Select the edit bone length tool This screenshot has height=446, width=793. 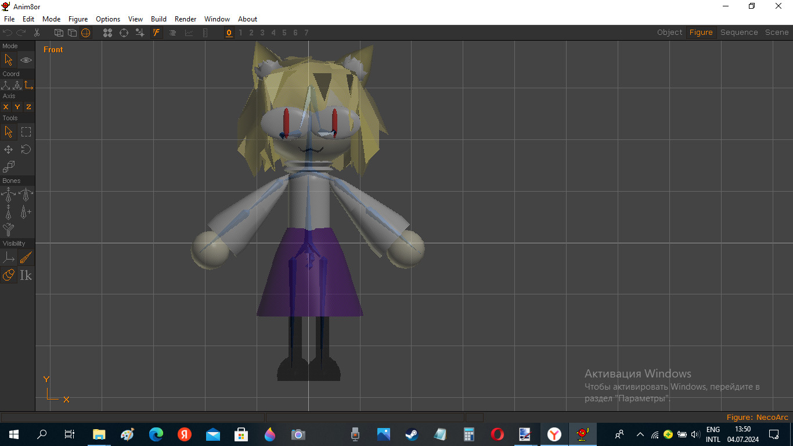[x=8, y=211]
